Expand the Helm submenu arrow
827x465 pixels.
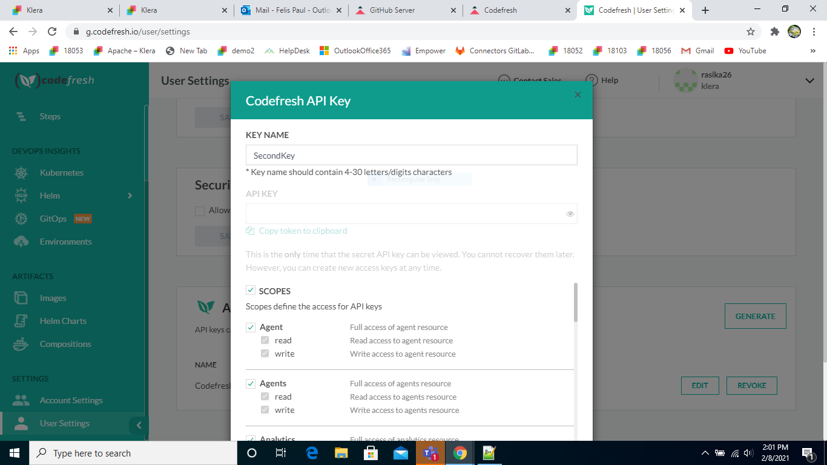point(130,196)
